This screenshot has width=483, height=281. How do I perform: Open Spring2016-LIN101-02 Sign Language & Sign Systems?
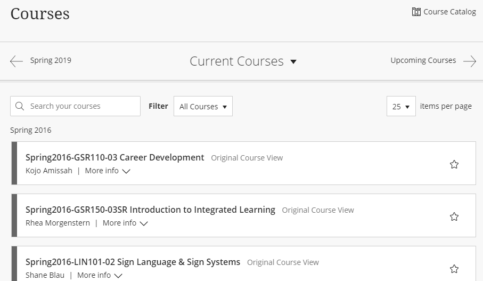pos(133,262)
